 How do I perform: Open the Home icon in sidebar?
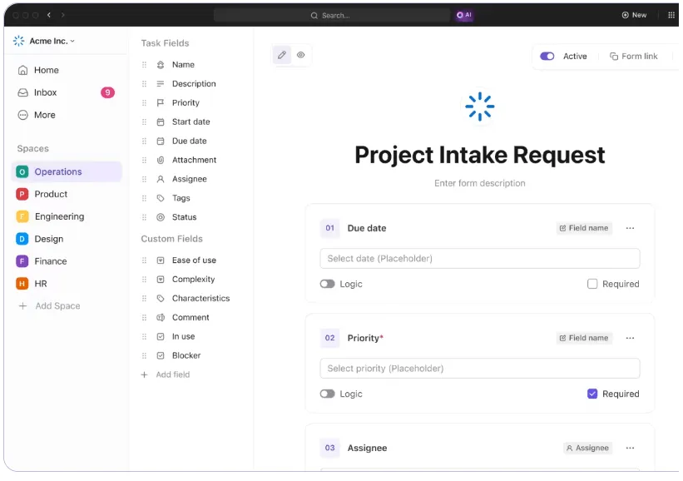(22, 70)
